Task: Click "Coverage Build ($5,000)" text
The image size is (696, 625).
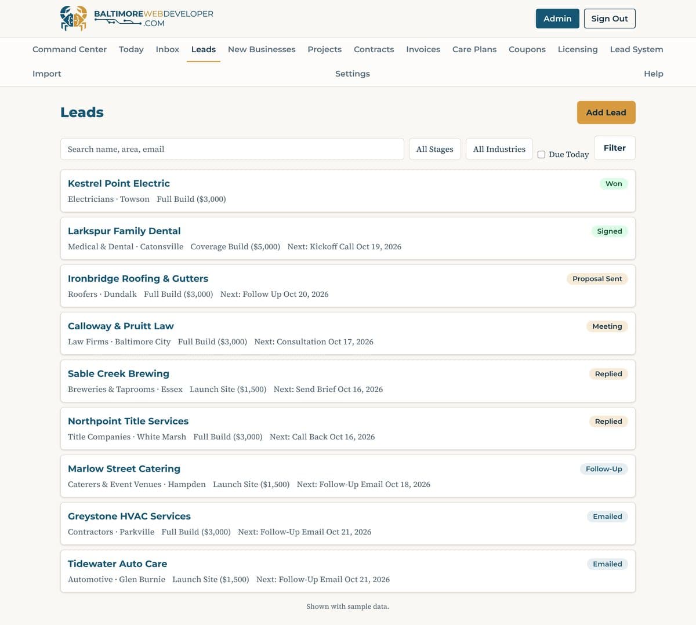Action: (x=235, y=246)
